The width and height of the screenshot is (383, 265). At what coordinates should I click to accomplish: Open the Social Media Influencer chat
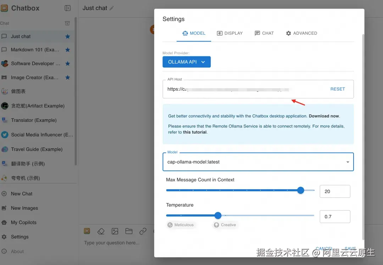pyautogui.click(x=37, y=135)
